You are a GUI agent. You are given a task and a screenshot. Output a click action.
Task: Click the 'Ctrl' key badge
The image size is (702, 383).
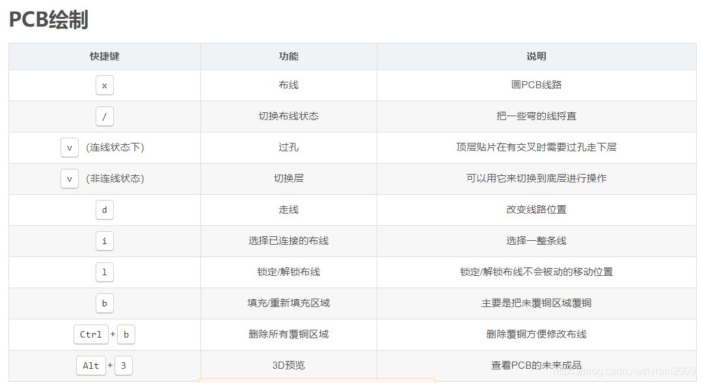pos(91,334)
